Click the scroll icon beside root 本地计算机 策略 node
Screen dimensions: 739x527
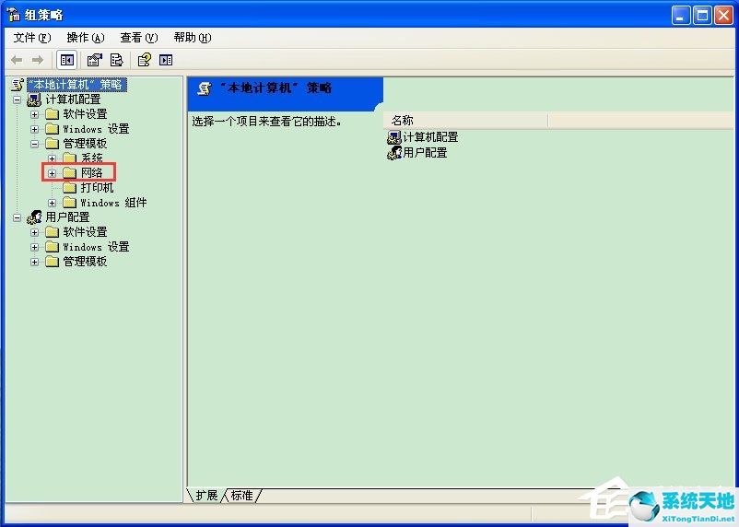pos(18,85)
